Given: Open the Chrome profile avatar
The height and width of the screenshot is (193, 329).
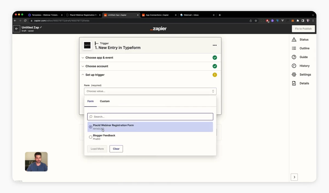Looking at the screenshot, I should [x=308, y=21].
